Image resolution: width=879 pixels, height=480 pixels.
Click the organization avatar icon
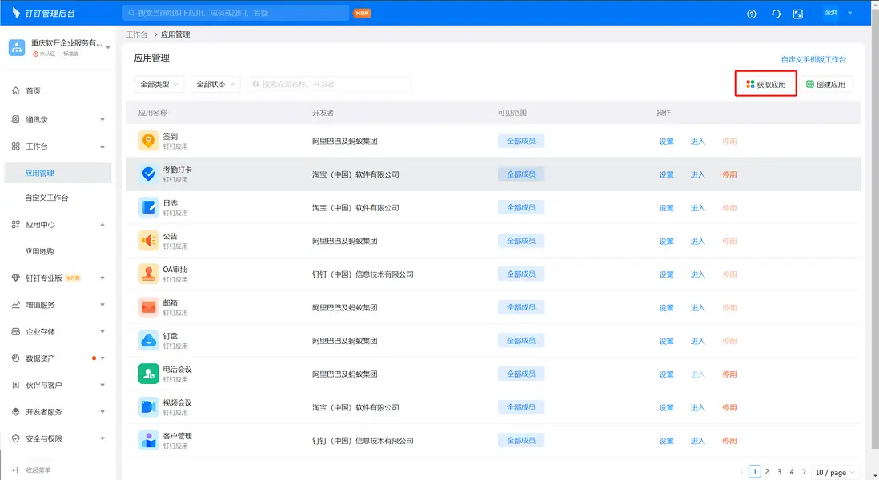17,48
